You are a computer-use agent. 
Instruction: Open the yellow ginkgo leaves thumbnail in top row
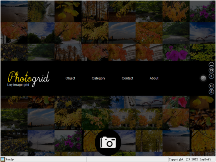point(68,11)
